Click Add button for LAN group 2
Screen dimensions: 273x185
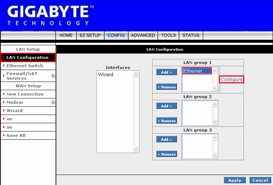(167, 106)
